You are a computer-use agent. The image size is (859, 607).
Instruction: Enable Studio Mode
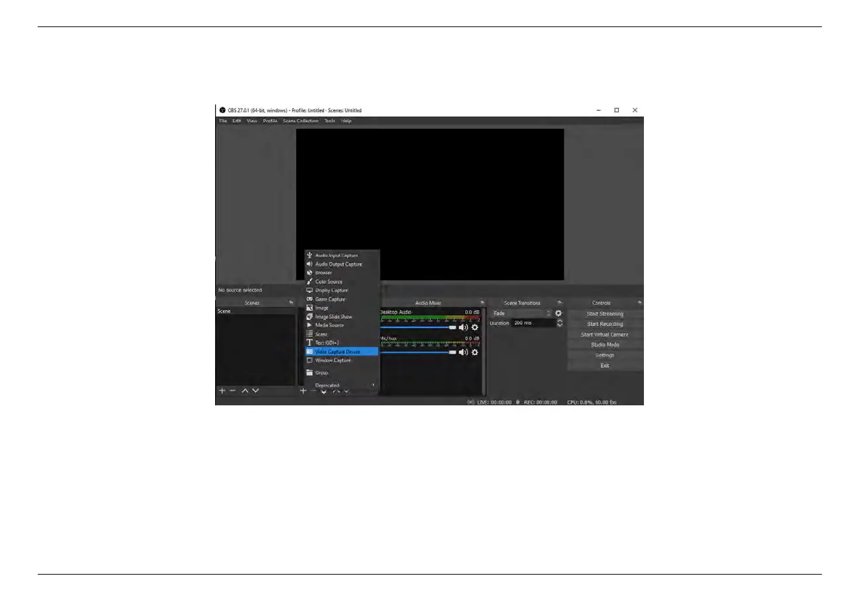605,344
